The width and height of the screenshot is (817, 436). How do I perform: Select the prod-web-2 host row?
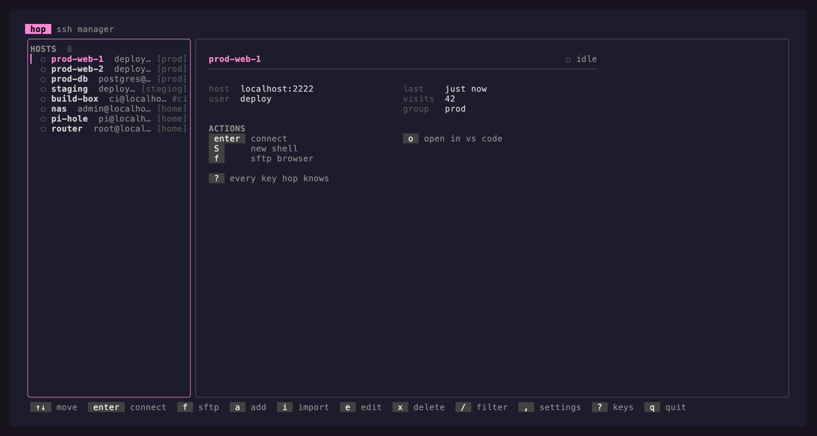[x=109, y=69]
